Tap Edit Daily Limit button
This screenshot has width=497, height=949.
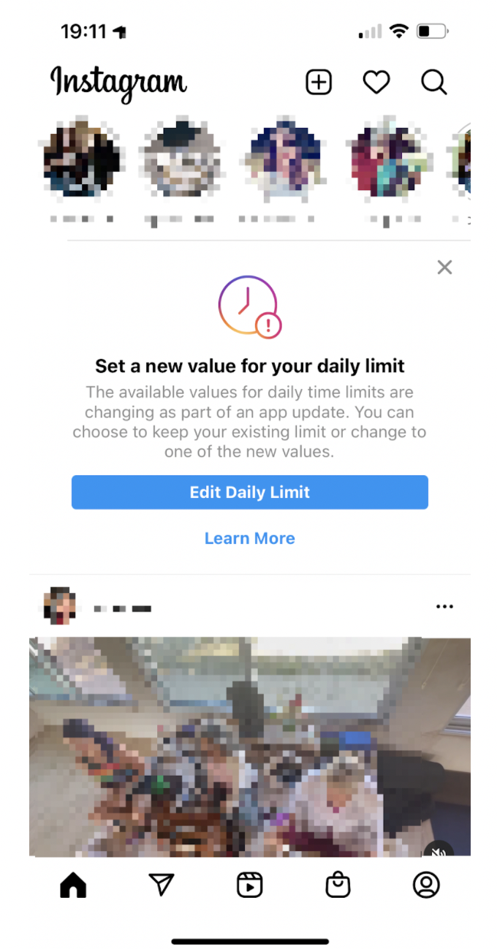pos(250,492)
